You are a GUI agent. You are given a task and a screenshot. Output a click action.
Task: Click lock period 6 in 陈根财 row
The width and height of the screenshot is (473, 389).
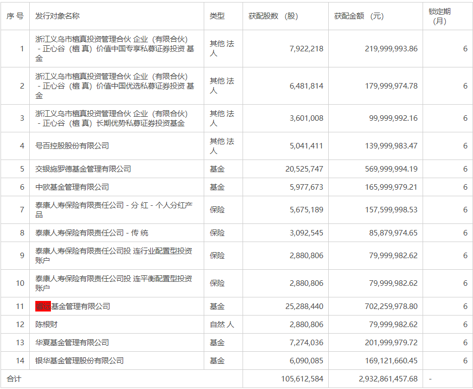coord(465,325)
